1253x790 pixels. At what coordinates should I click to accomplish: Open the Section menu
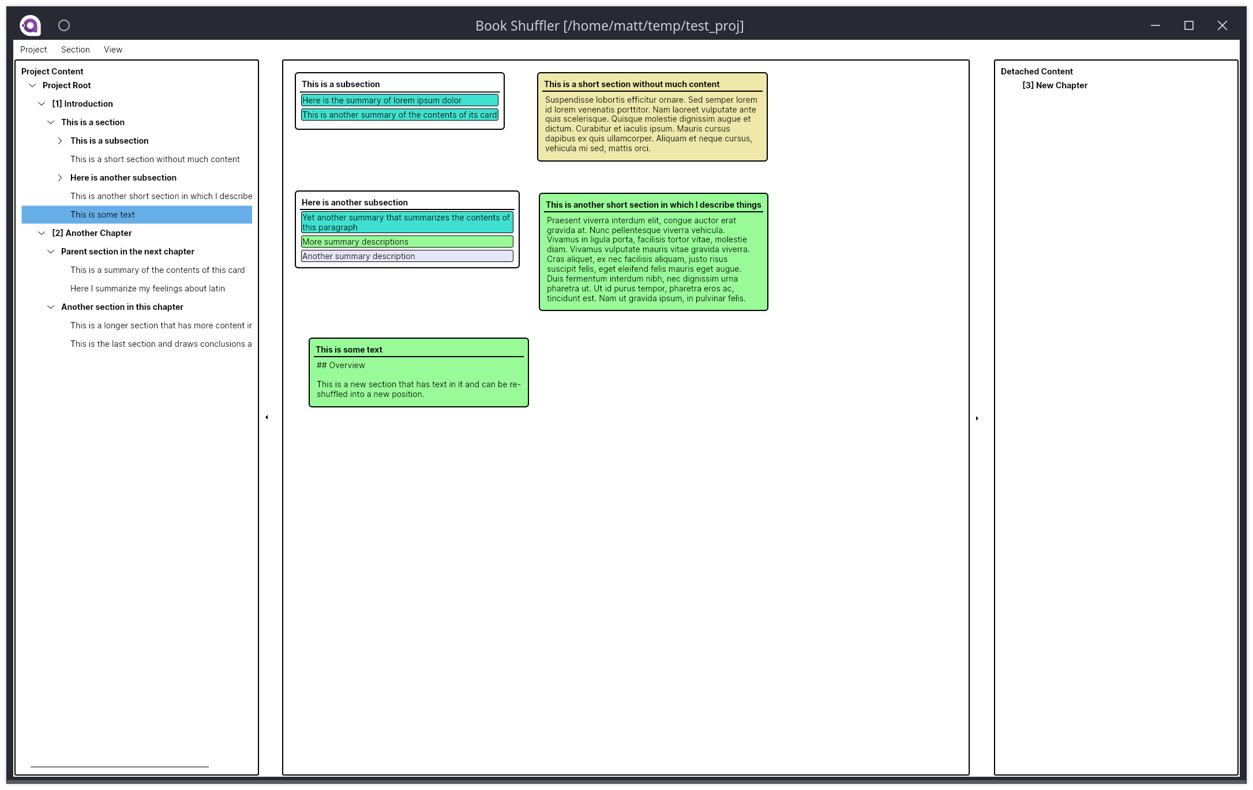tap(75, 50)
